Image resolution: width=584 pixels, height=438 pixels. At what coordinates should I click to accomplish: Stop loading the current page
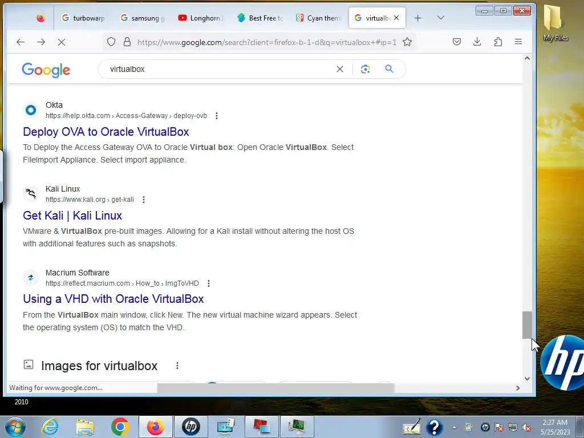click(62, 42)
